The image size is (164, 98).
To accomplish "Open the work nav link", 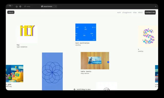I will coord(119,13).
